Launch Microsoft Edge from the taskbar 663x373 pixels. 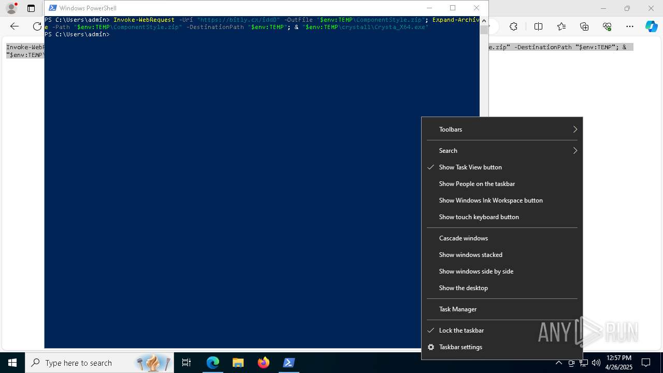point(213,363)
